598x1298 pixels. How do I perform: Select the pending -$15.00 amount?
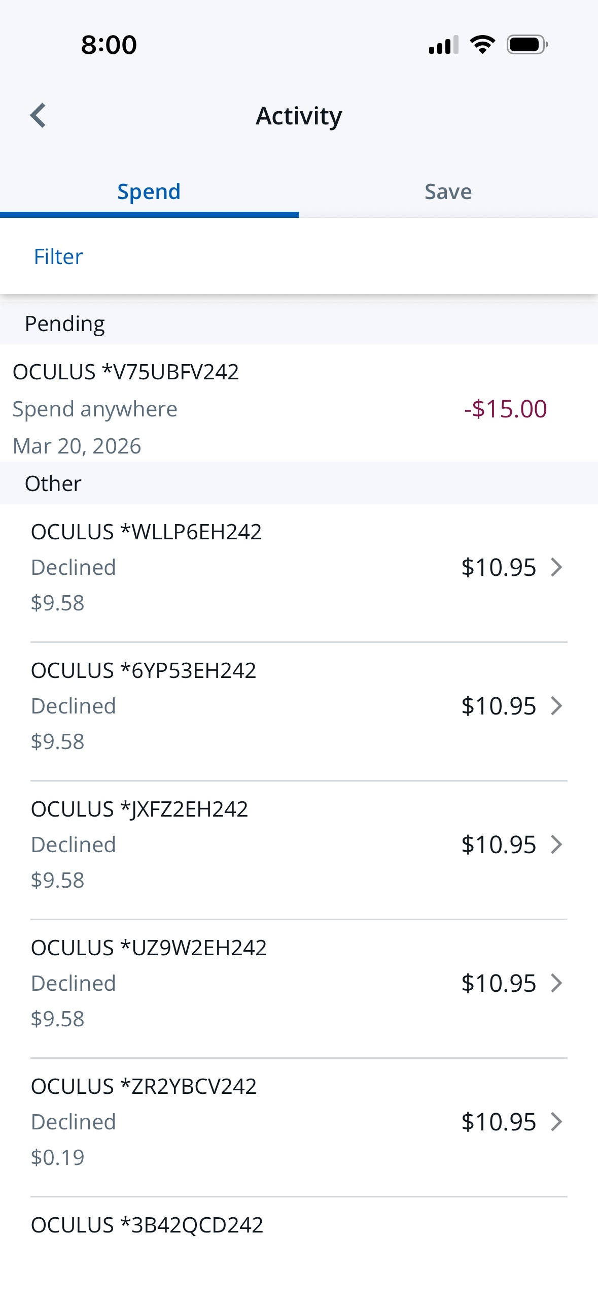pos(505,409)
